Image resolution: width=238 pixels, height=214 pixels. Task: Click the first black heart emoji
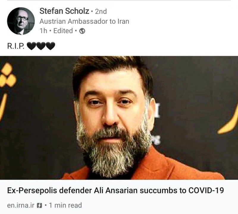point(32,46)
